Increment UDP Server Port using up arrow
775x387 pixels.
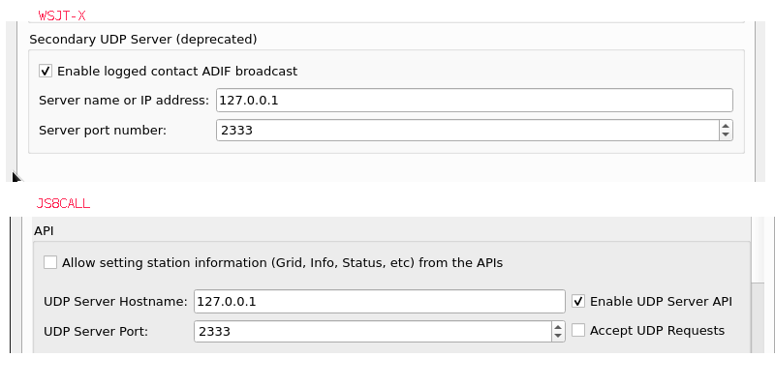(558, 327)
